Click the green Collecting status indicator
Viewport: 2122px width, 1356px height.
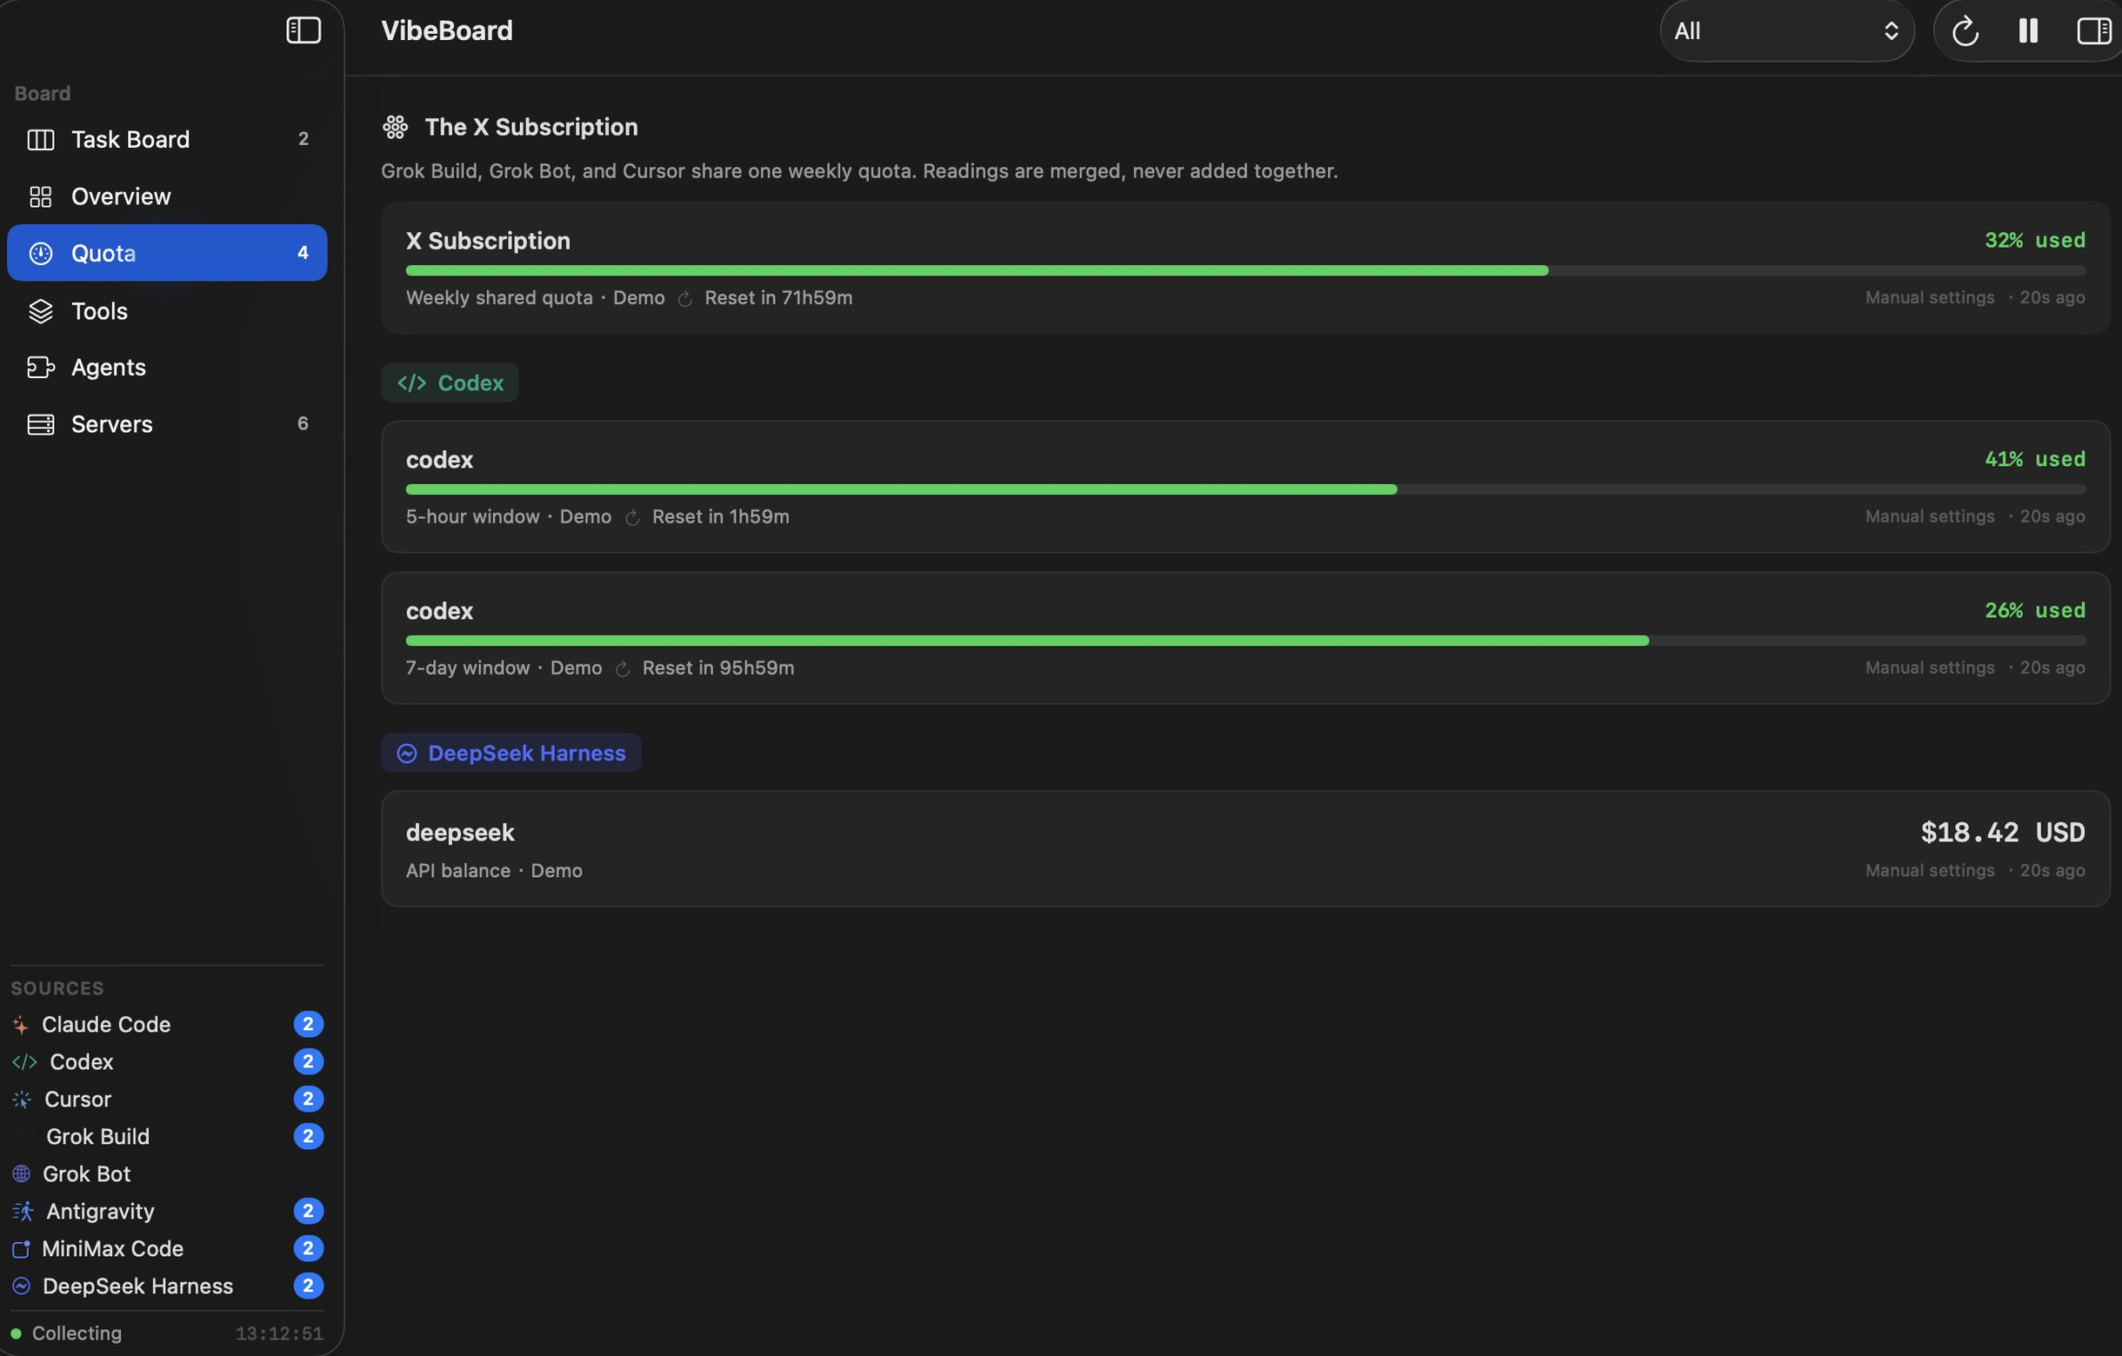16,1333
